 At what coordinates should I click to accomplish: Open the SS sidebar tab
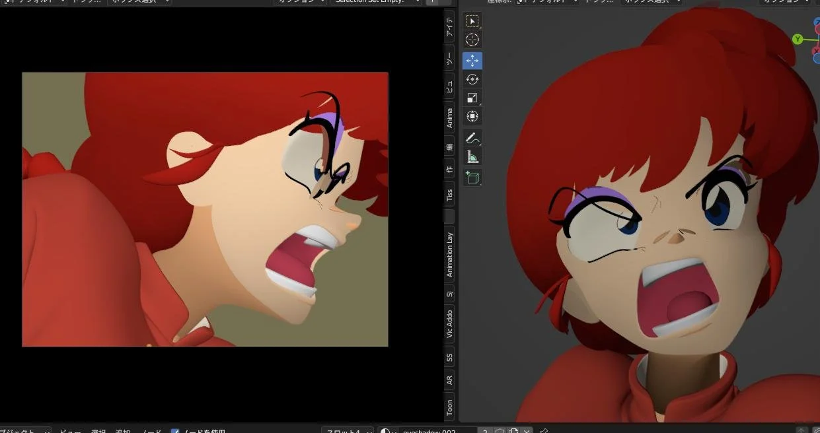(449, 357)
